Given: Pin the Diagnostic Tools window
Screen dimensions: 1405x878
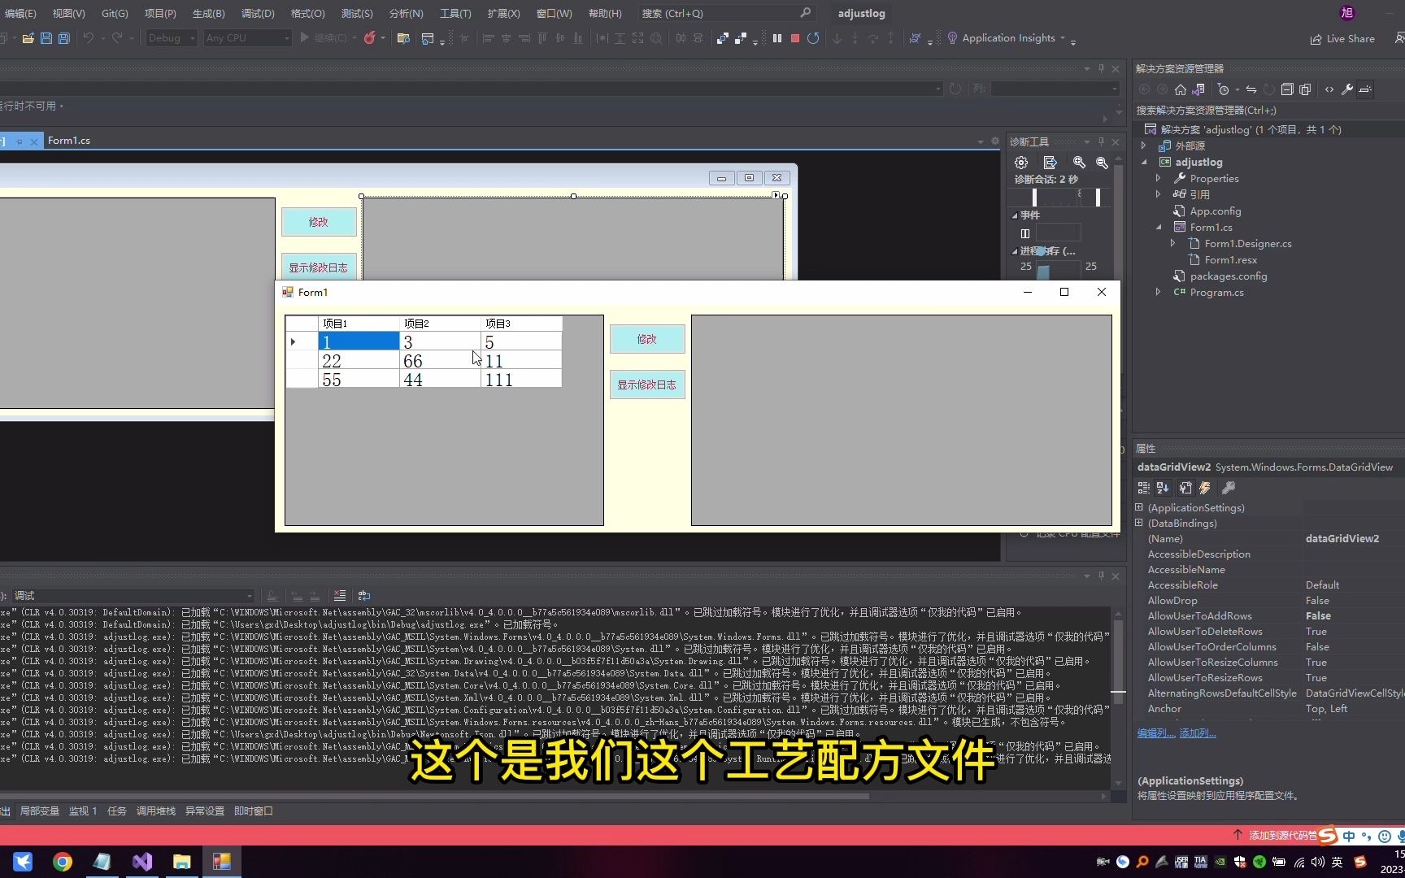Looking at the screenshot, I should 1100,141.
